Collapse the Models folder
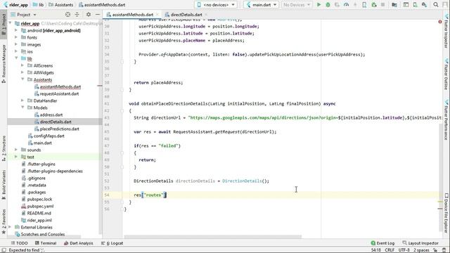 (x=22, y=108)
